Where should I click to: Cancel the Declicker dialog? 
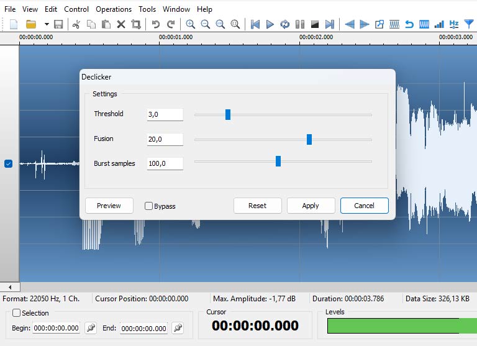[x=365, y=206]
